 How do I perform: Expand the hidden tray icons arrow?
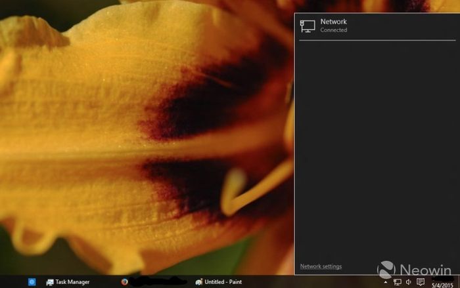386,282
